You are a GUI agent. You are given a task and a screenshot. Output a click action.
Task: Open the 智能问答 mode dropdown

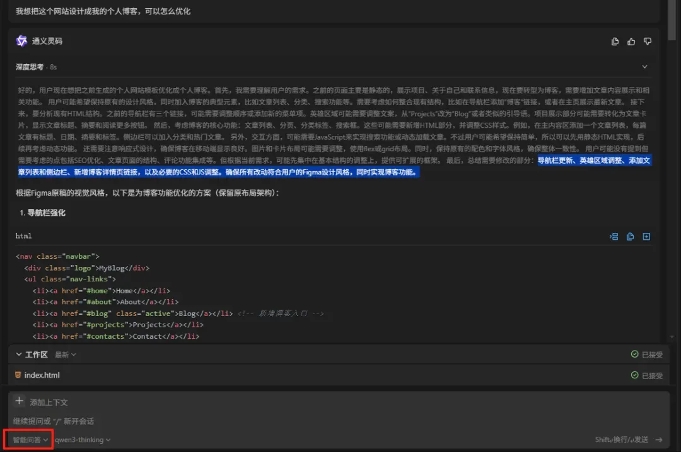click(30, 440)
